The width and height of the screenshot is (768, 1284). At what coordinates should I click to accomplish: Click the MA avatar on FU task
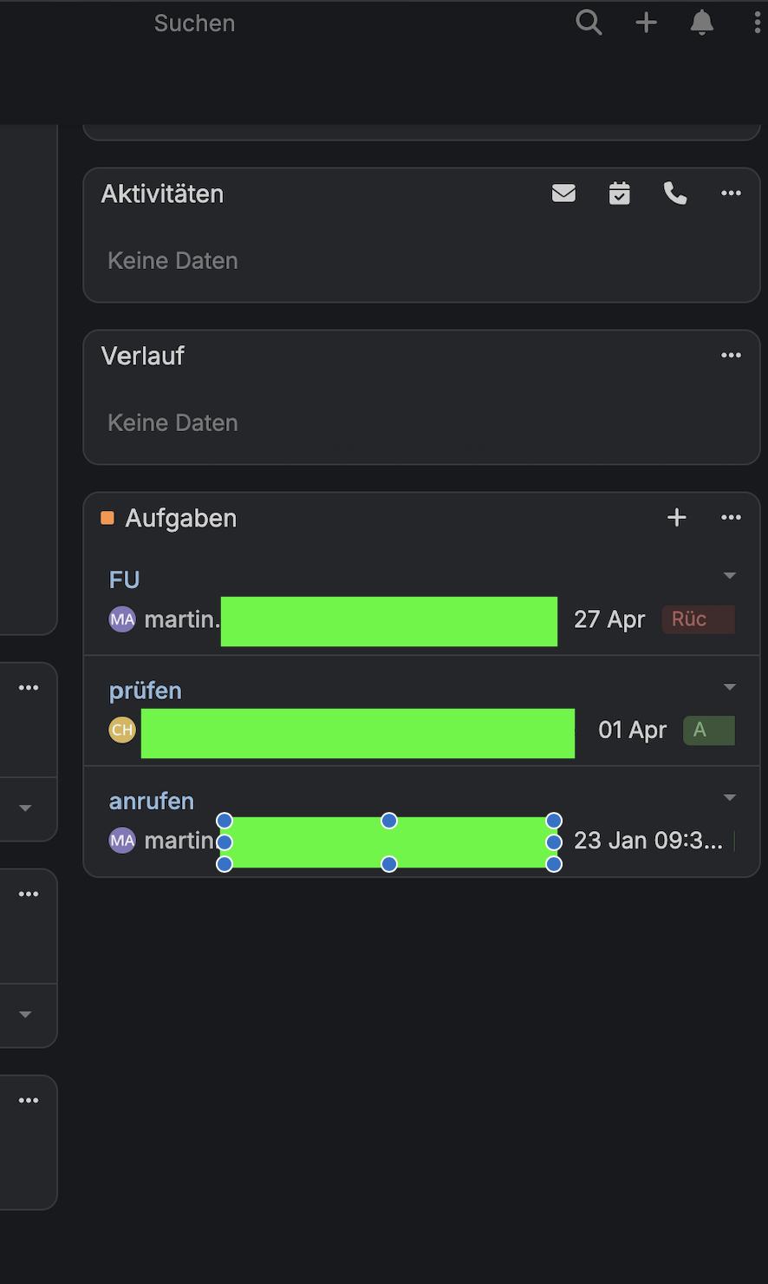coord(122,619)
